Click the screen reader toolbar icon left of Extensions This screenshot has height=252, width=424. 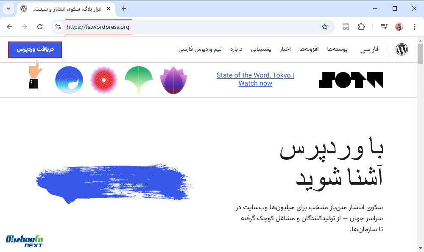(x=346, y=27)
